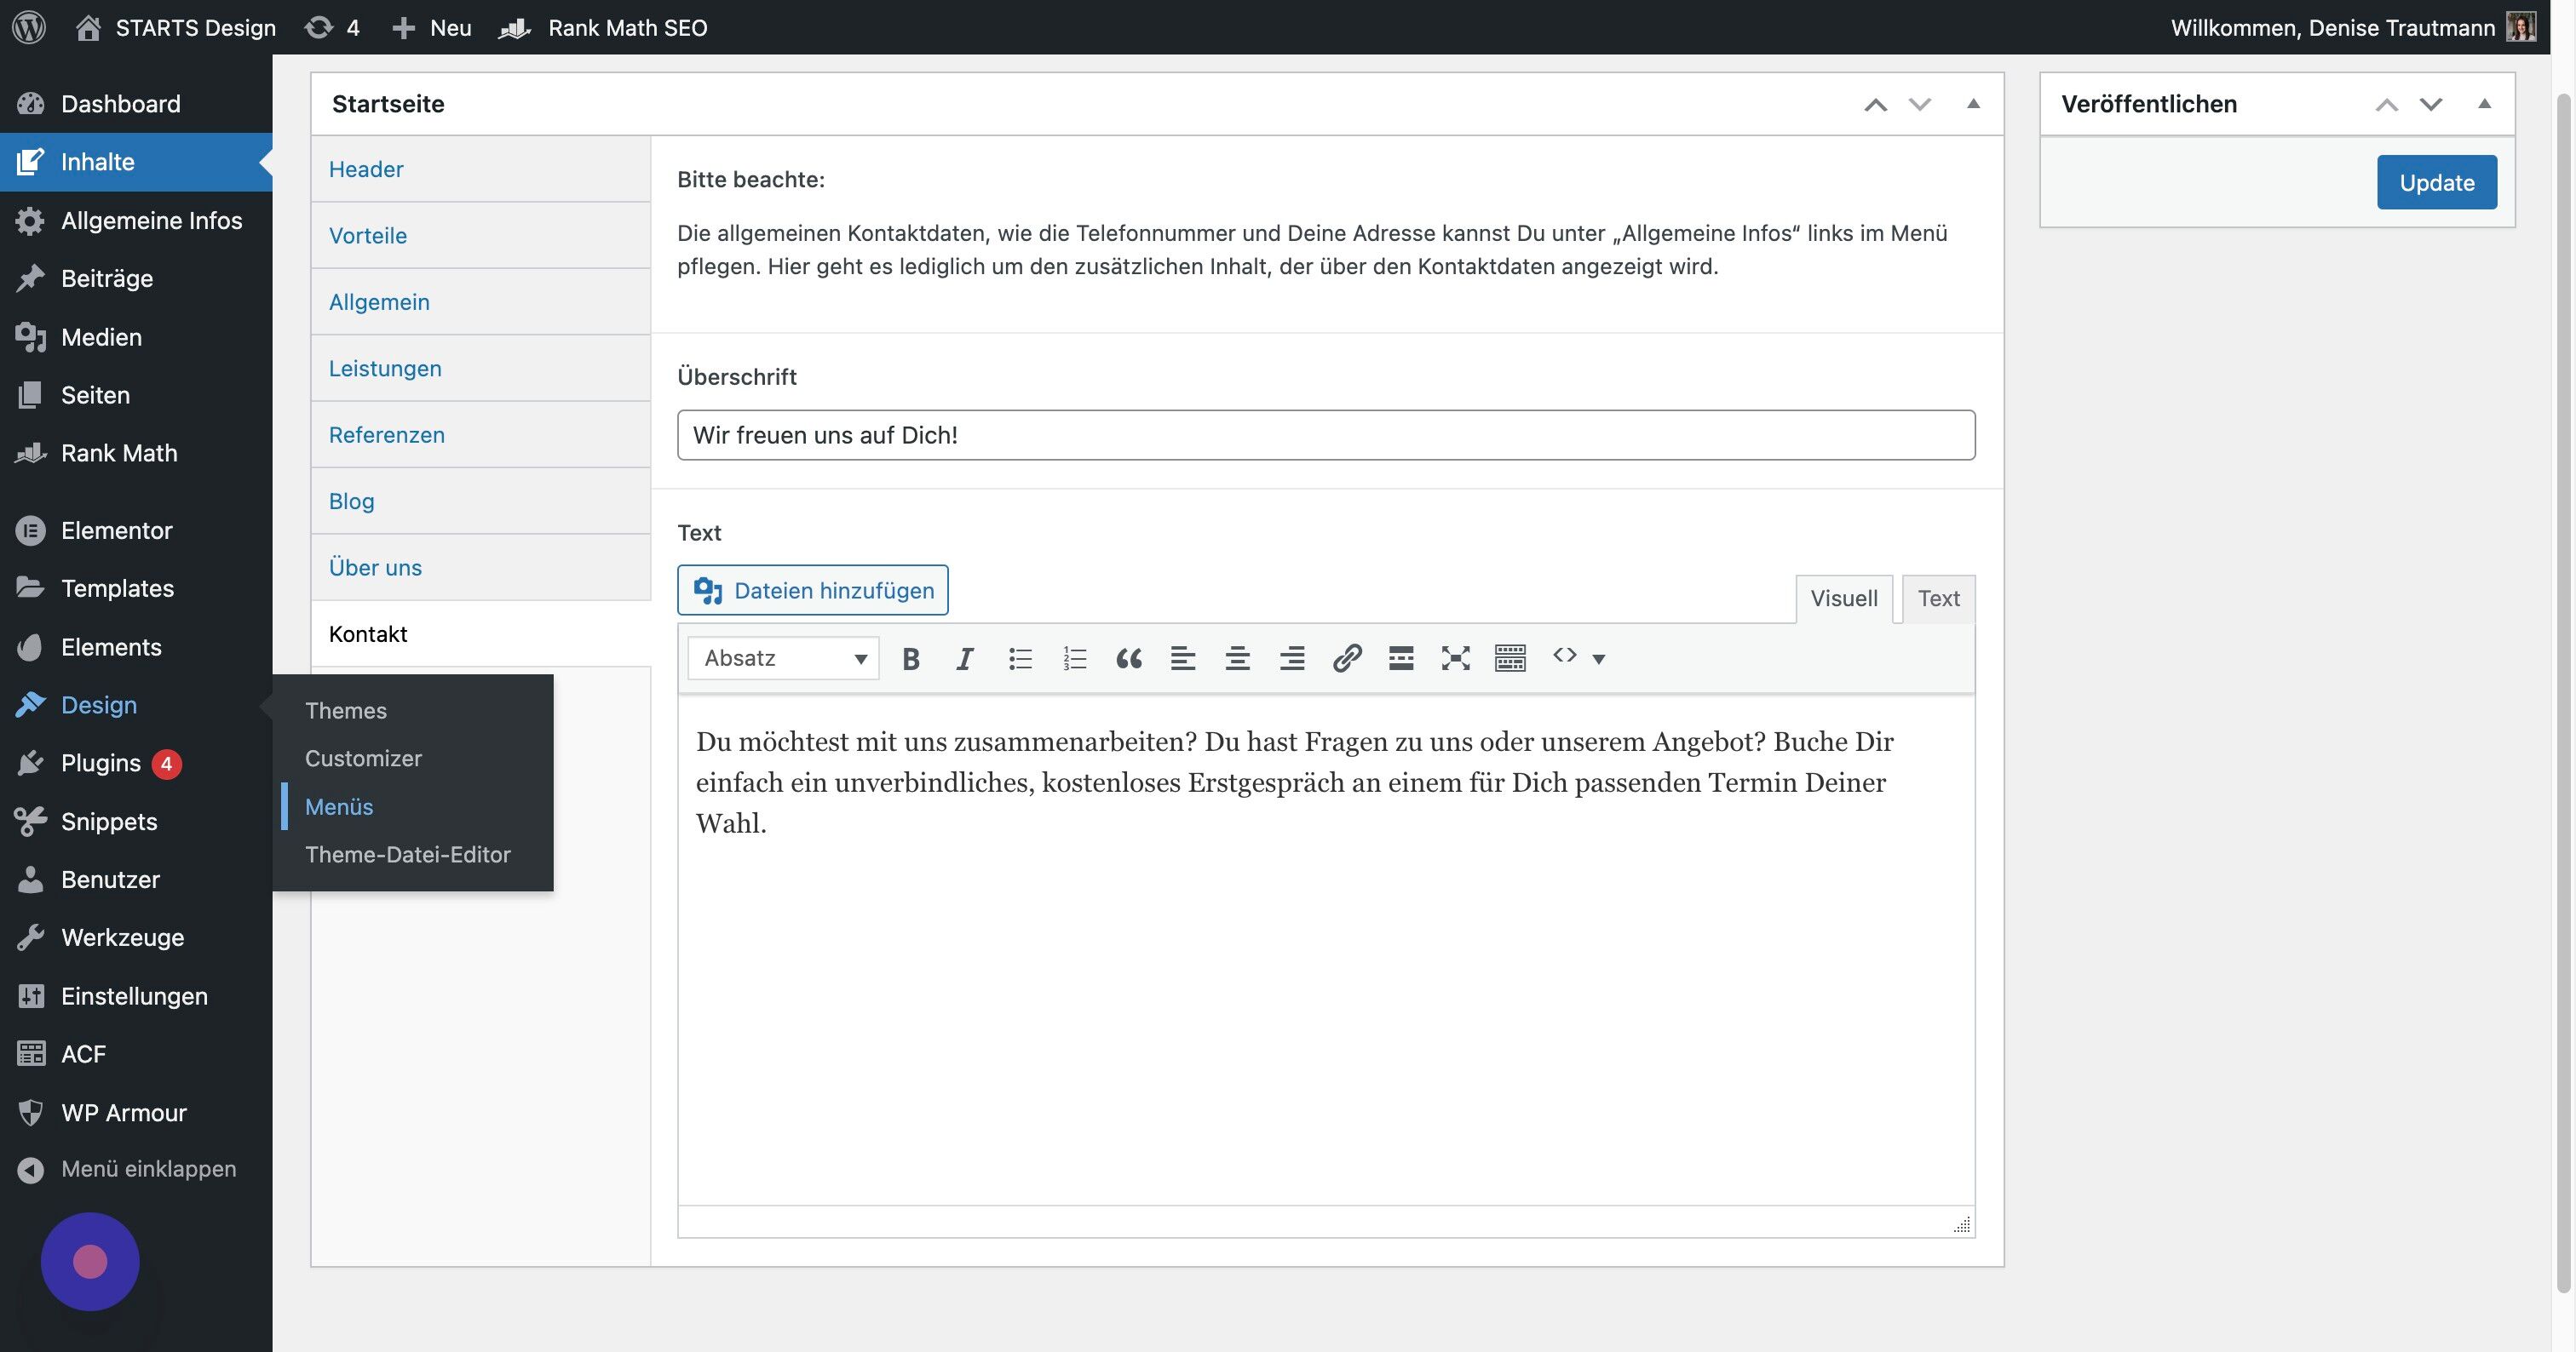Center align the text

(x=1237, y=658)
